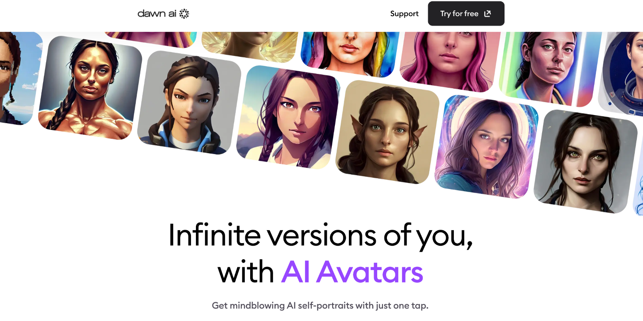The image size is (643, 321).
Task: Click the external link arrow icon
Action: coord(487,13)
